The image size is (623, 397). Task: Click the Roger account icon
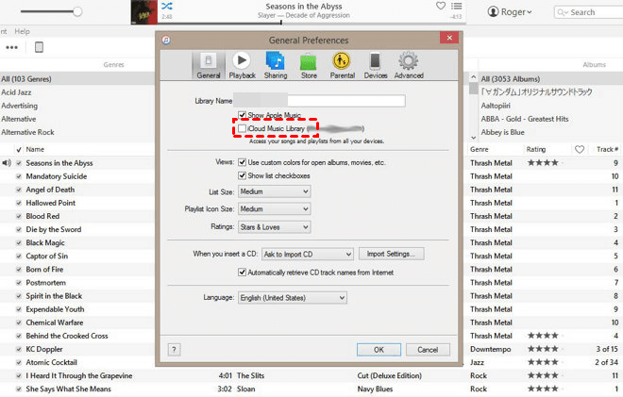click(493, 12)
